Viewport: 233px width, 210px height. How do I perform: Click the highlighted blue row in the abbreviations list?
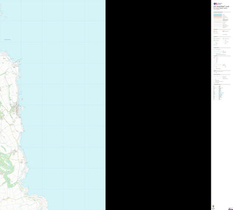[221, 93]
